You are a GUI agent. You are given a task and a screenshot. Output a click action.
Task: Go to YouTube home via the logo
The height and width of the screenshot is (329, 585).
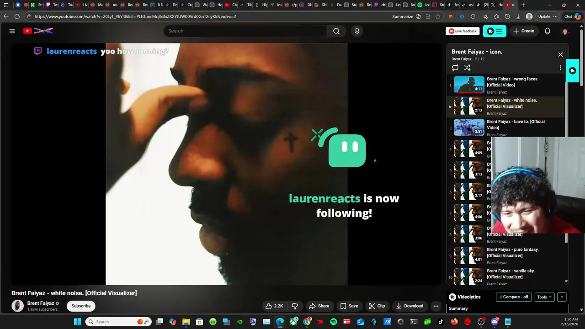38,31
